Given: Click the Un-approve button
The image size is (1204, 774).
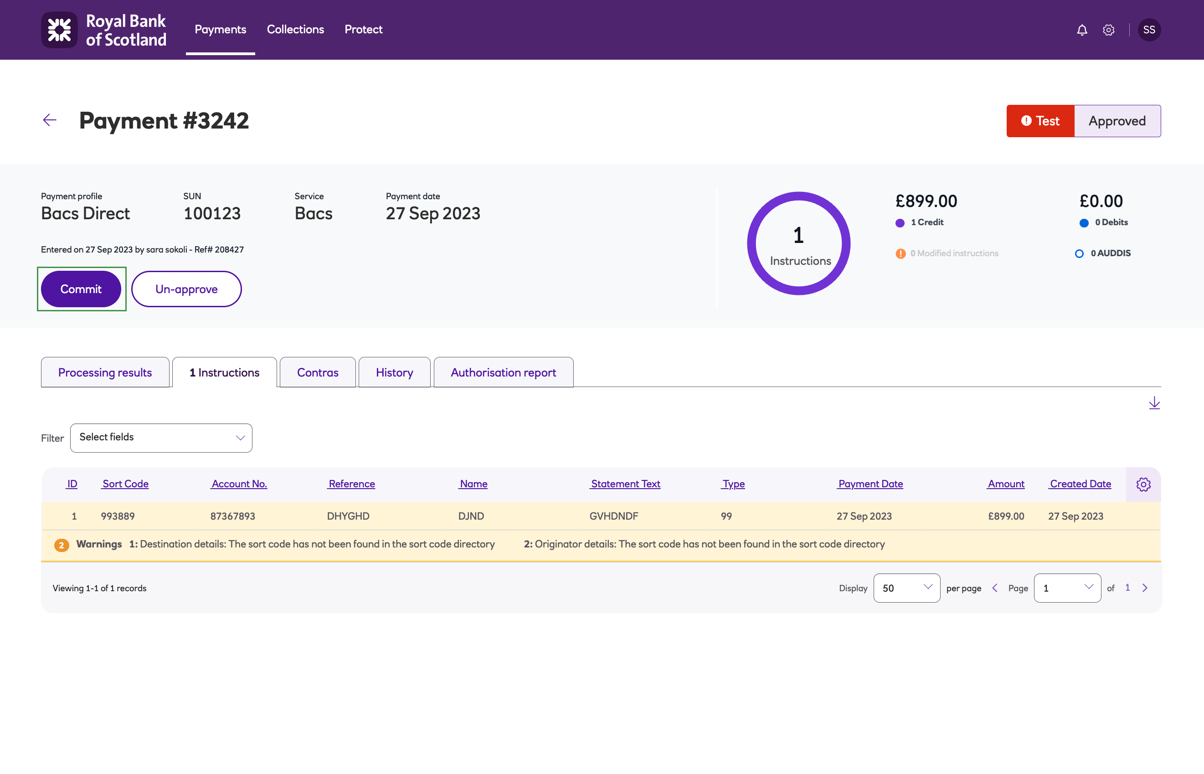Looking at the screenshot, I should pyautogui.click(x=186, y=289).
